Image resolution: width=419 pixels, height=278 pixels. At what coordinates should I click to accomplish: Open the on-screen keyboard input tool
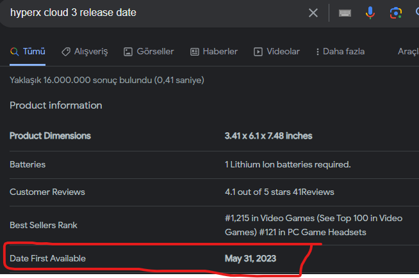[345, 13]
